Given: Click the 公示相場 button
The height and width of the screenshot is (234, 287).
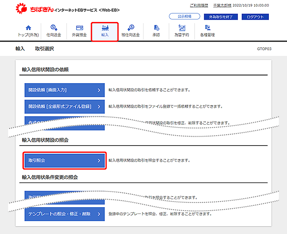Looking at the screenshot, I should (185, 16).
